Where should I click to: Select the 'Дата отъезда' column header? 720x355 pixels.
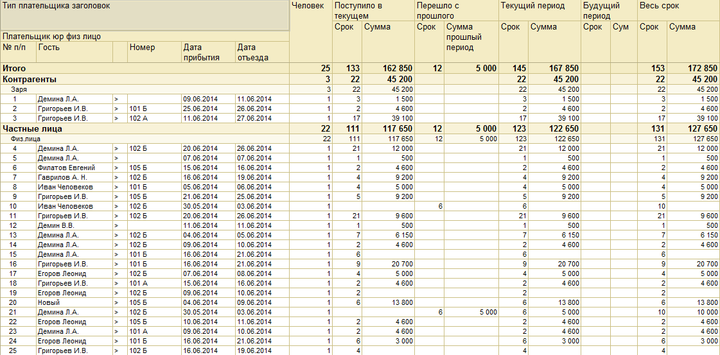point(262,52)
